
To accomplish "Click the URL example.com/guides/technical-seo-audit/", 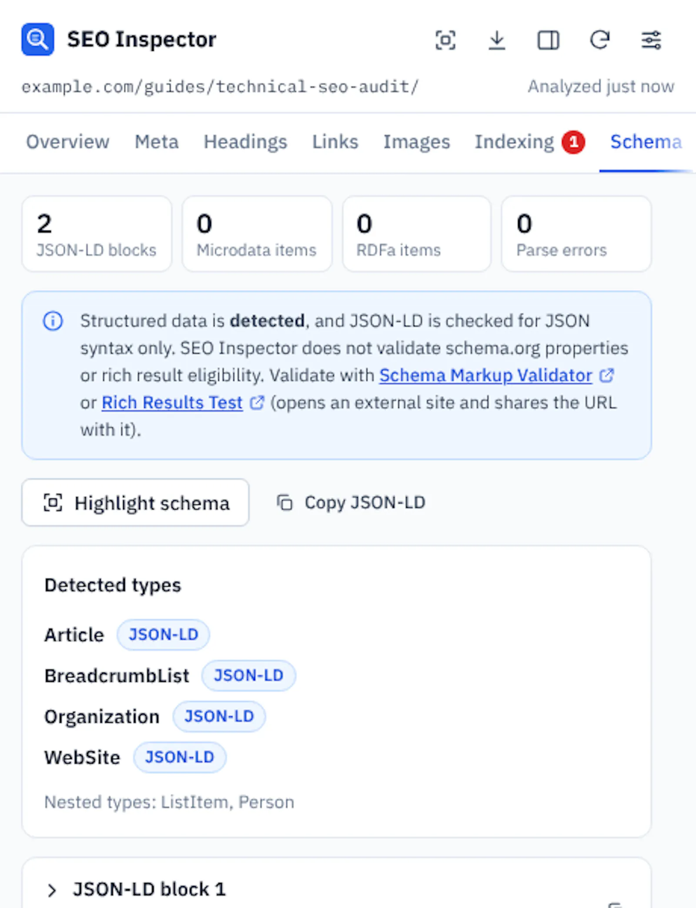I will click(x=220, y=87).
